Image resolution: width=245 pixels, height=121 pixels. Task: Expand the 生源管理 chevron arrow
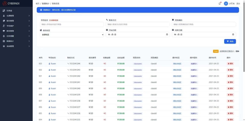coord(29,16)
